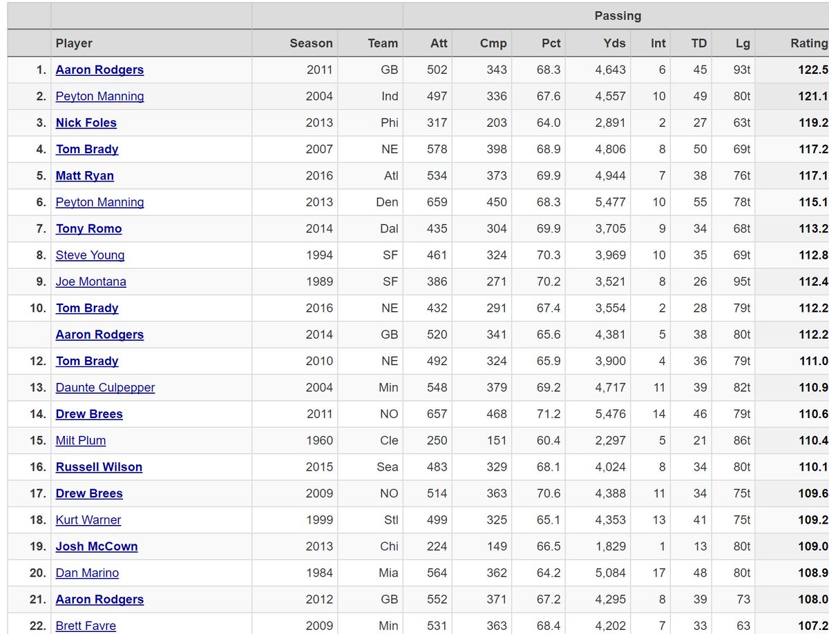Image resolution: width=829 pixels, height=634 pixels.
Task: Open the Nick Foles player page
Action: pos(86,123)
